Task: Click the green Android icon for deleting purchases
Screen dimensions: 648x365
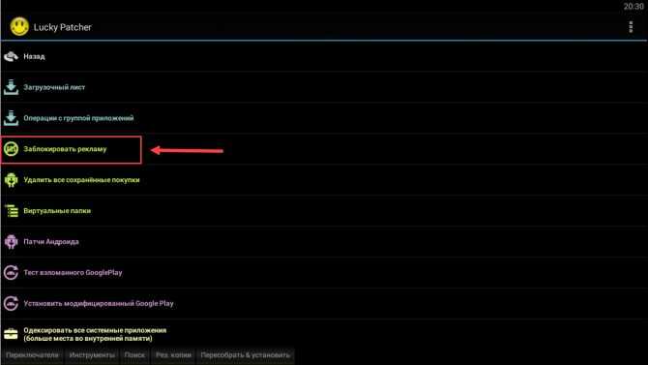Action: coord(12,180)
